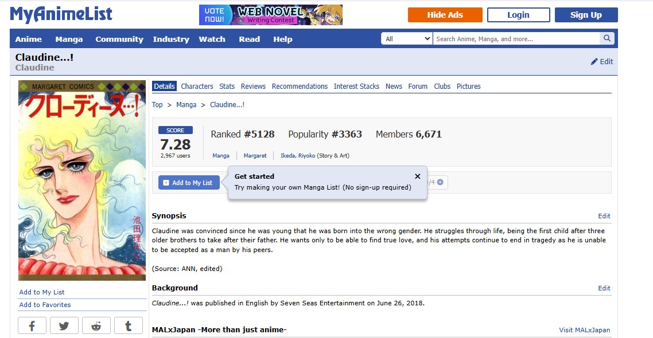The width and height of the screenshot is (653, 338).
Task: Share page on Twitter
Action: pyautogui.click(x=64, y=325)
